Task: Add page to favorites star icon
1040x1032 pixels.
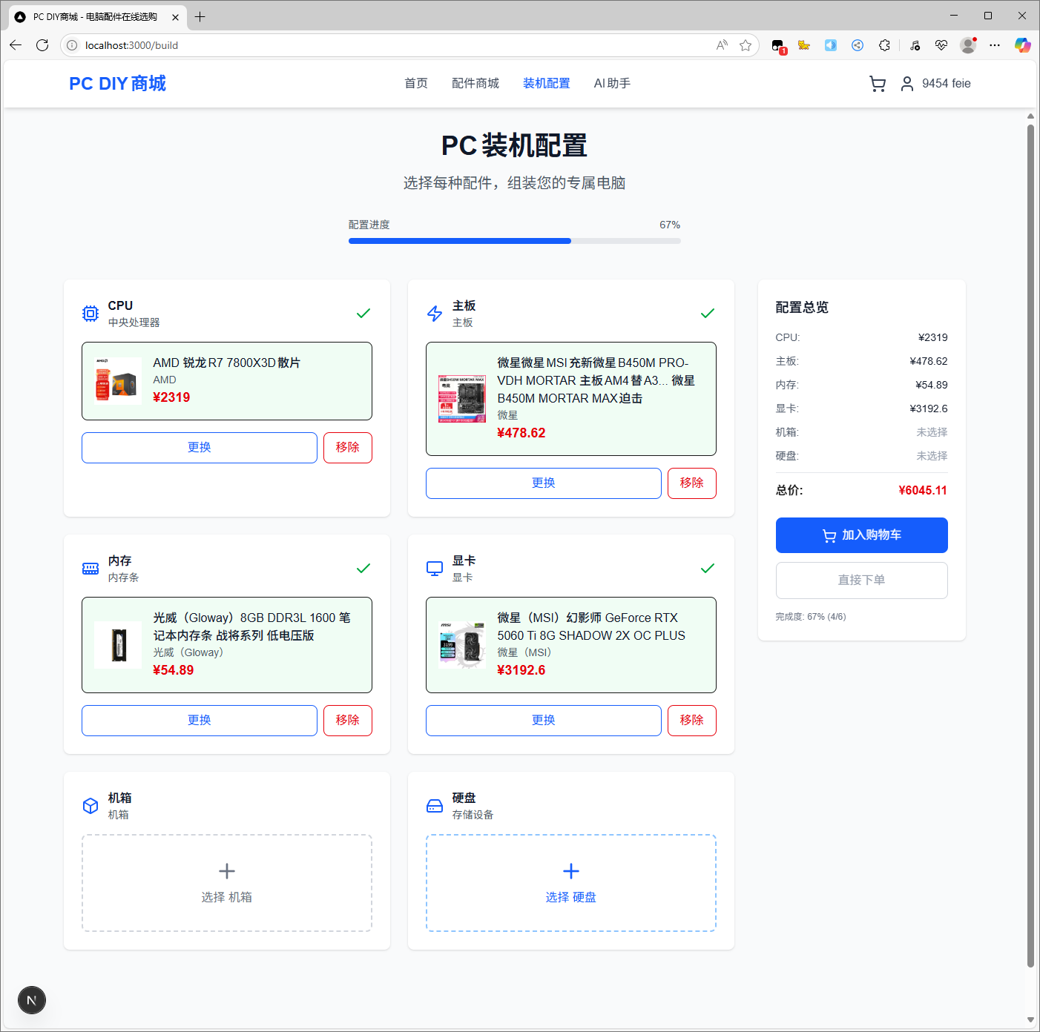Action: (x=746, y=45)
